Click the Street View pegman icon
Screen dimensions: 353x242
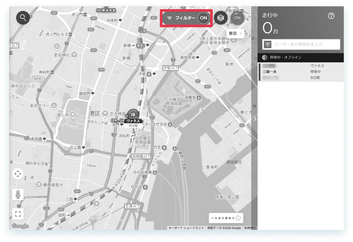pyautogui.click(x=18, y=194)
